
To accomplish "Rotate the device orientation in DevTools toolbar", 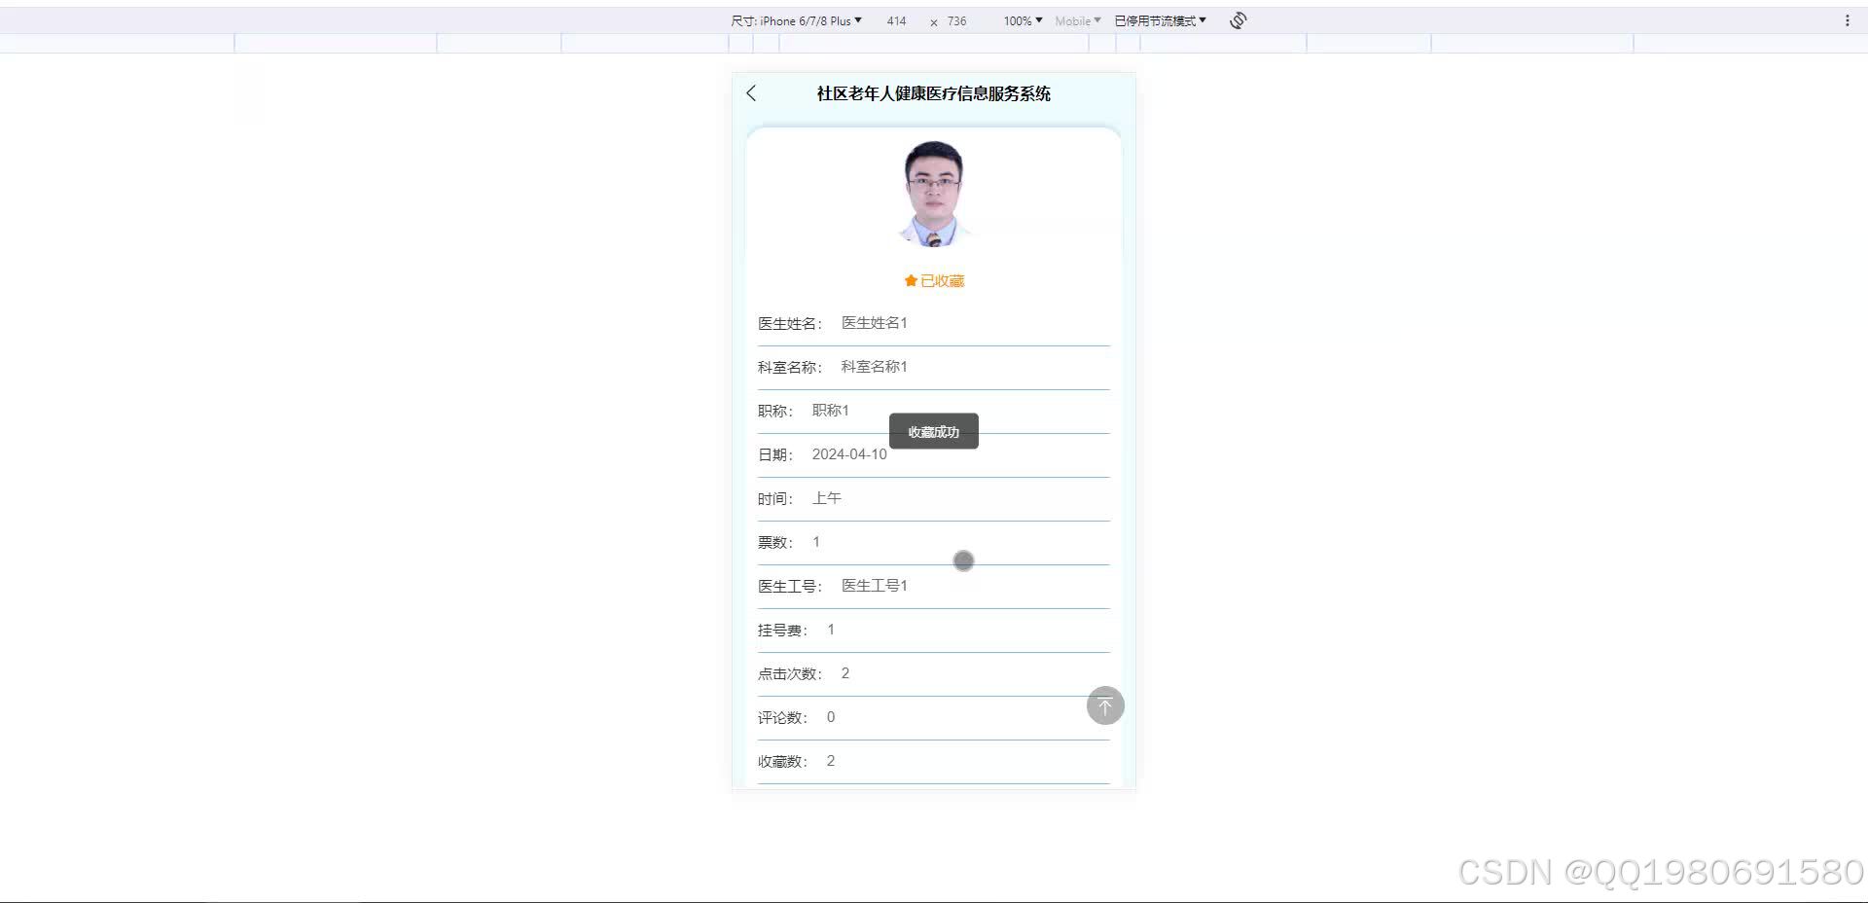I will (x=1237, y=19).
